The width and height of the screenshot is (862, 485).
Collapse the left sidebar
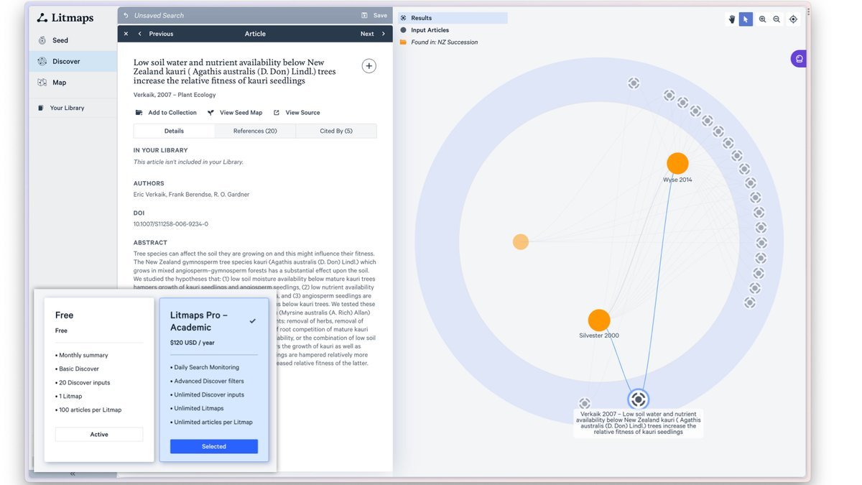point(73,474)
